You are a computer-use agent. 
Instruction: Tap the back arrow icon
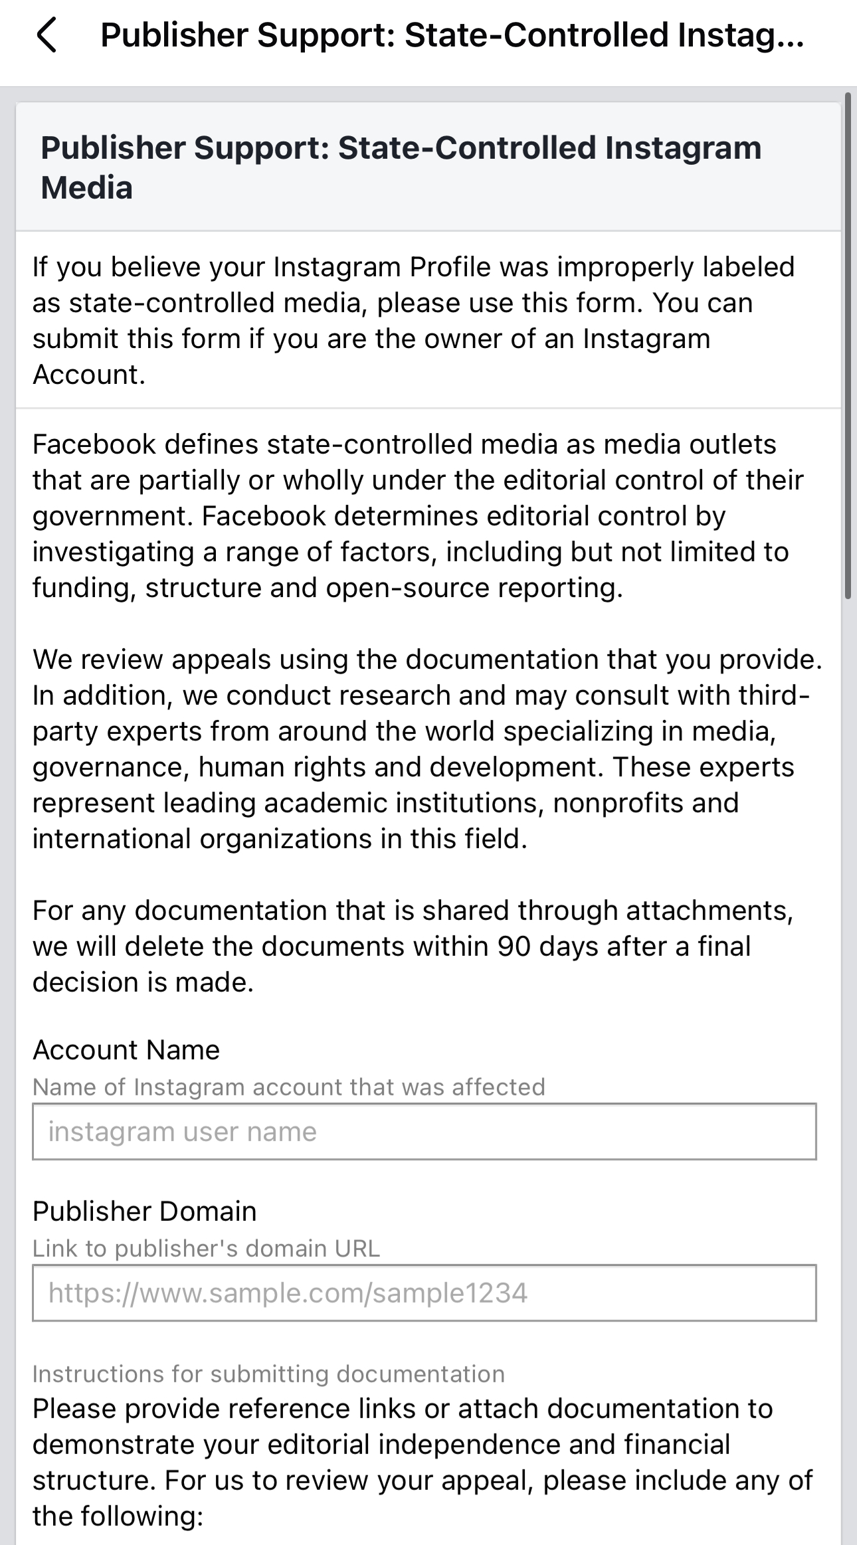pyautogui.click(x=47, y=35)
